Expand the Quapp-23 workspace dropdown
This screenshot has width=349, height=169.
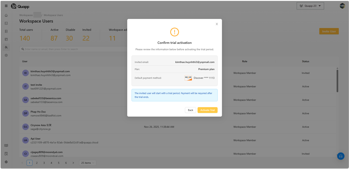pos(310,6)
